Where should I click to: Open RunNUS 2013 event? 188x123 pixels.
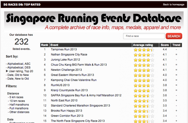[x=60, y=85]
